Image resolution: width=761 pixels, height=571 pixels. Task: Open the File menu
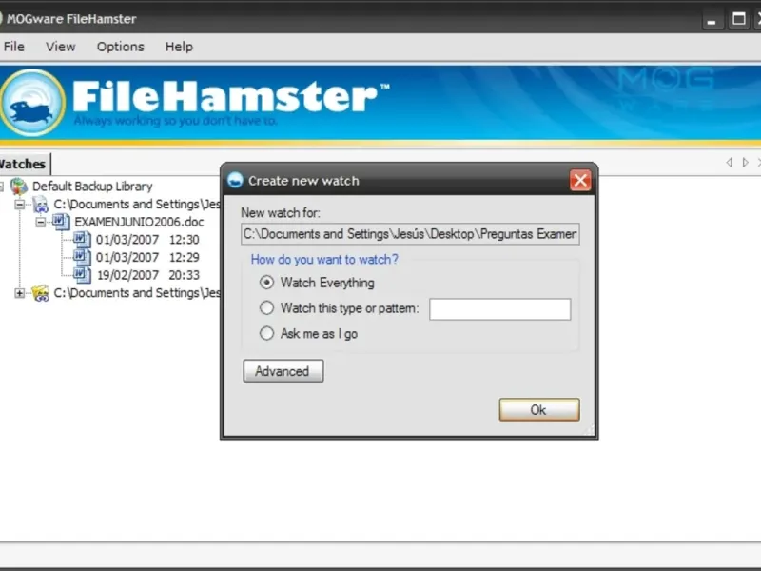click(13, 47)
